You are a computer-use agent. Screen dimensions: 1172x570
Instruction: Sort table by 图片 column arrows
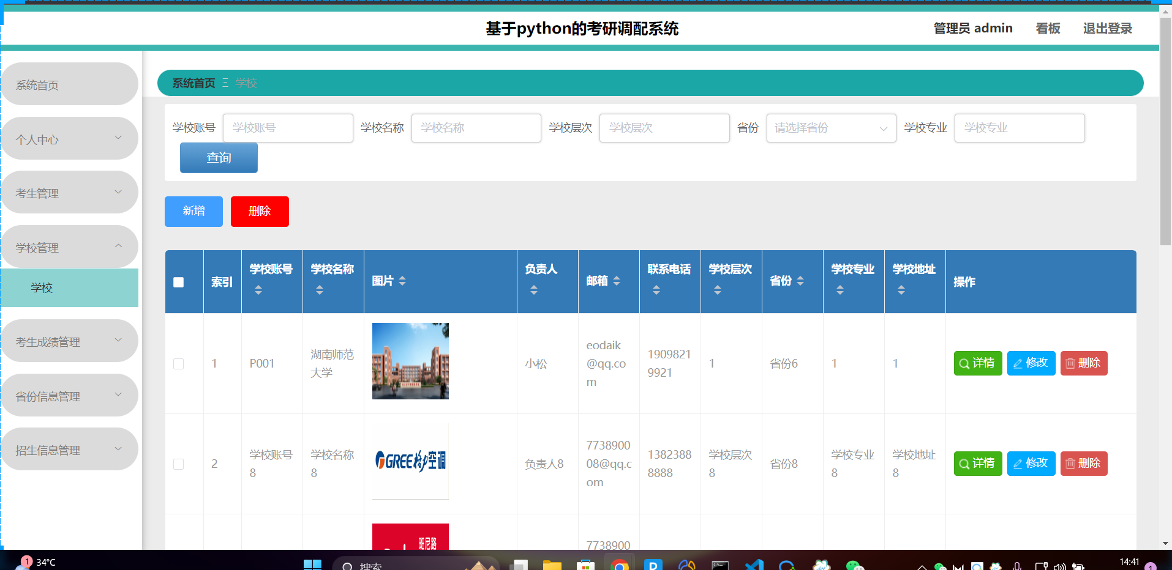coord(402,281)
